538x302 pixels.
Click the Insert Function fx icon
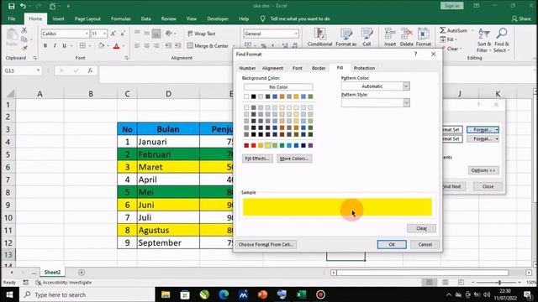click(90, 70)
